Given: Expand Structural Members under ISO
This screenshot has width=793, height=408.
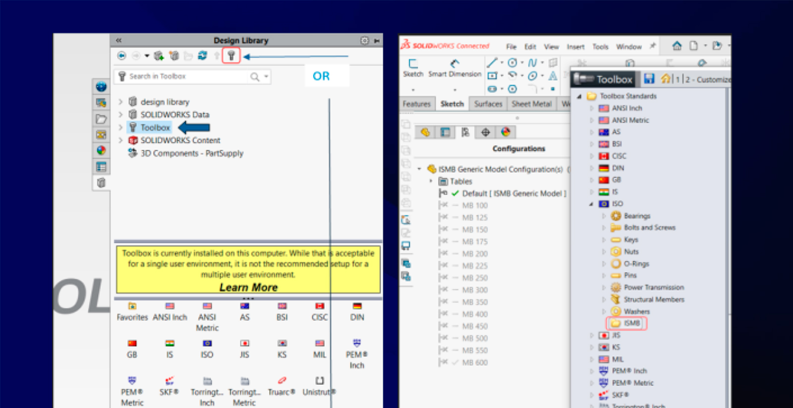Looking at the screenshot, I should (x=604, y=299).
